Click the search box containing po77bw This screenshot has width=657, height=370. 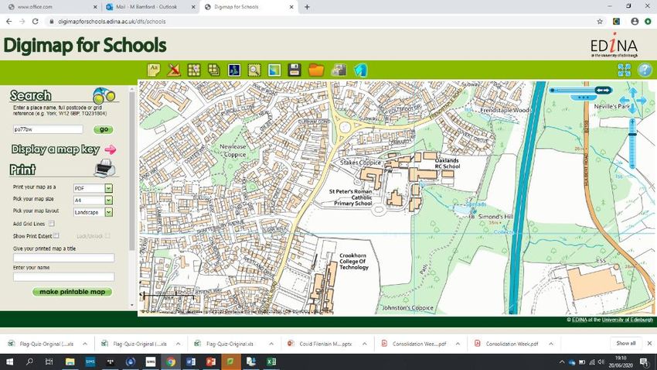point(48,129)
